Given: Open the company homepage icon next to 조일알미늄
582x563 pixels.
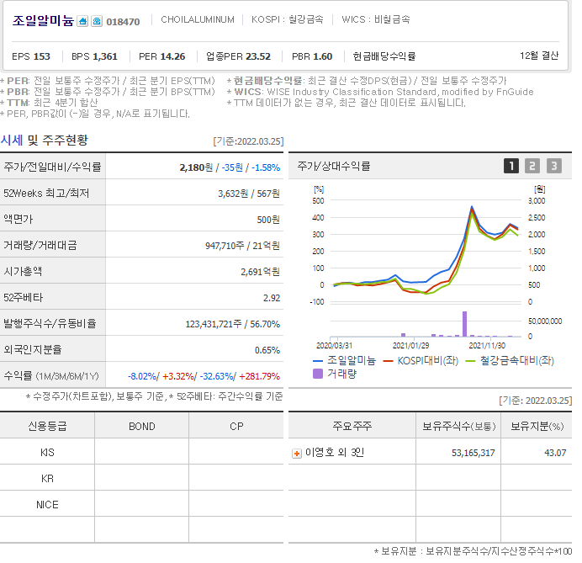Looking at the screenshot, I should coord(82,21).
